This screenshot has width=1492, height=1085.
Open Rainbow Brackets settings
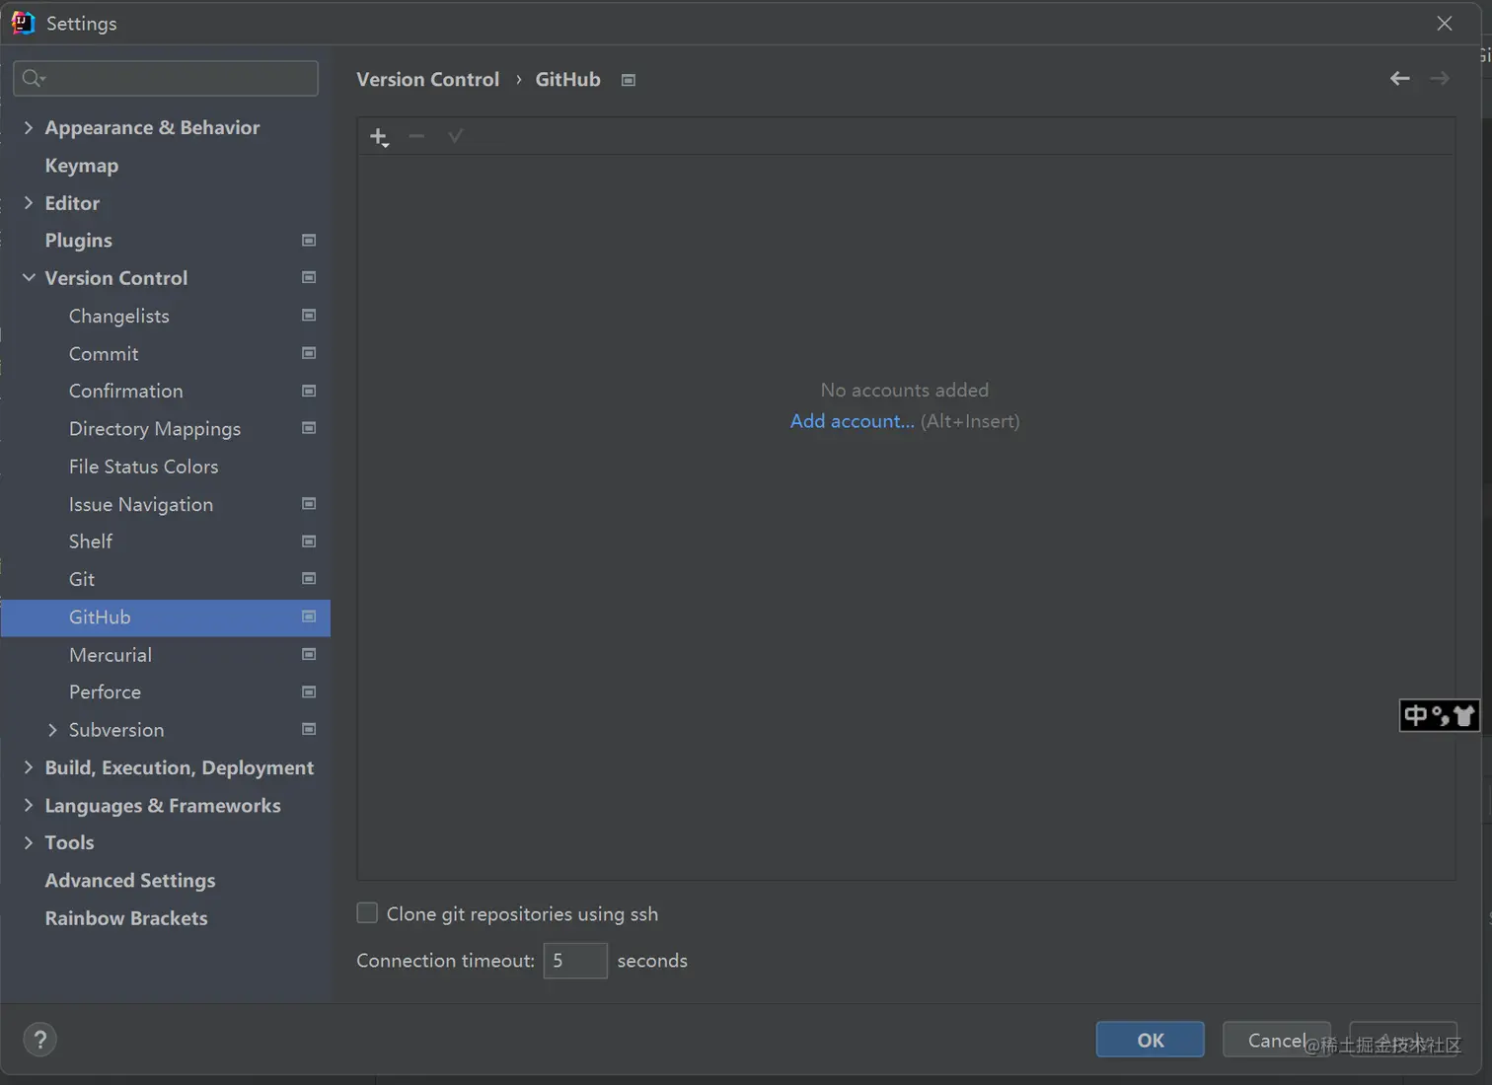pyautogui.click(x=126, y=918)
